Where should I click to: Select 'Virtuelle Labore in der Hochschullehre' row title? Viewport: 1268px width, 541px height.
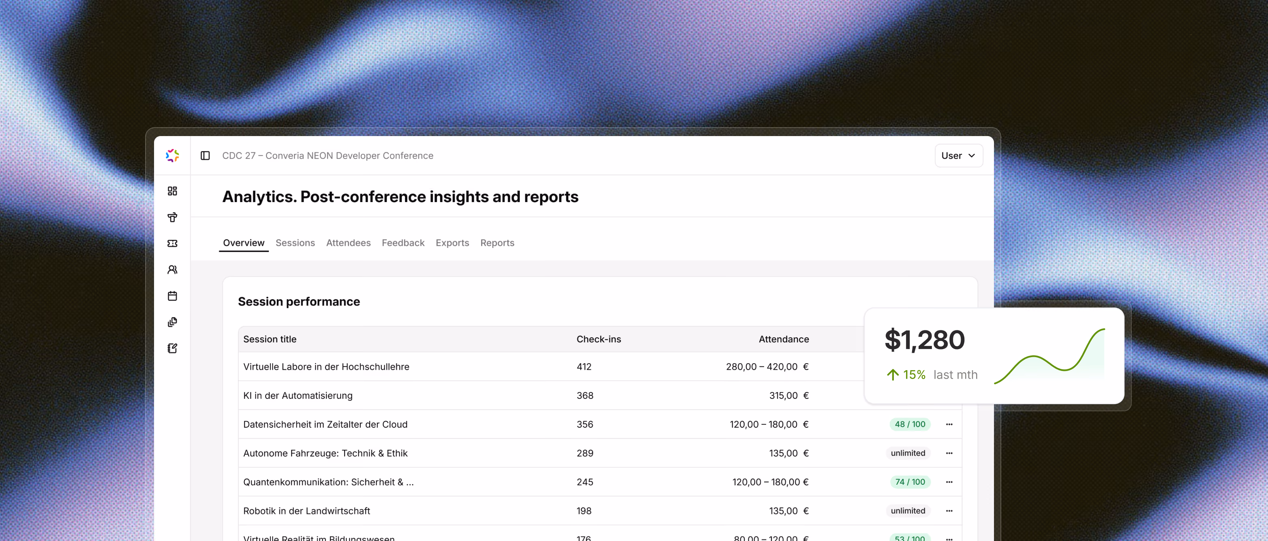click(x=326, y=367)
